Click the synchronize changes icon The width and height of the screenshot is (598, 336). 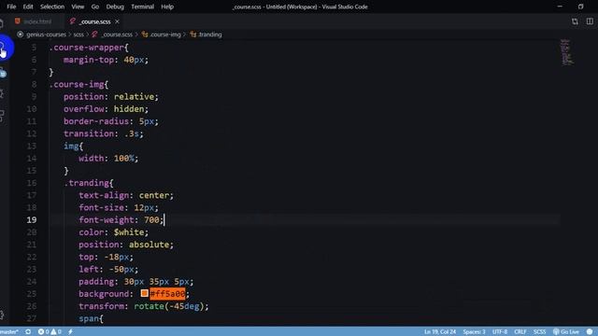click(x=28, y=332)
